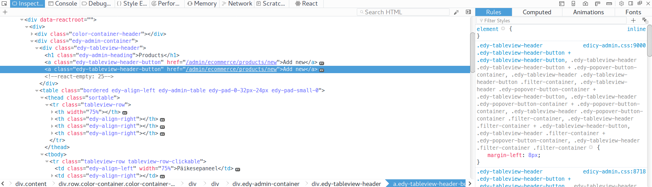Screen dimensions: 652x187
Task: Click selector highlighter next to element rule
Action: [503, 29]
